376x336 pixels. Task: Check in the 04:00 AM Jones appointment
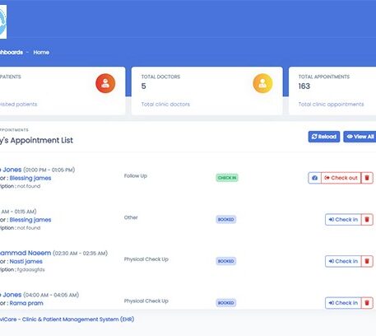(343, 303)
